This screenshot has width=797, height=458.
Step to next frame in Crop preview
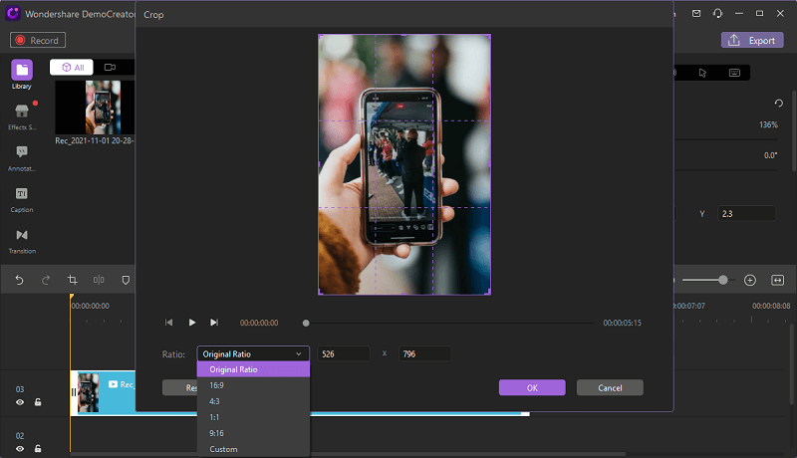tap(214, 323)
